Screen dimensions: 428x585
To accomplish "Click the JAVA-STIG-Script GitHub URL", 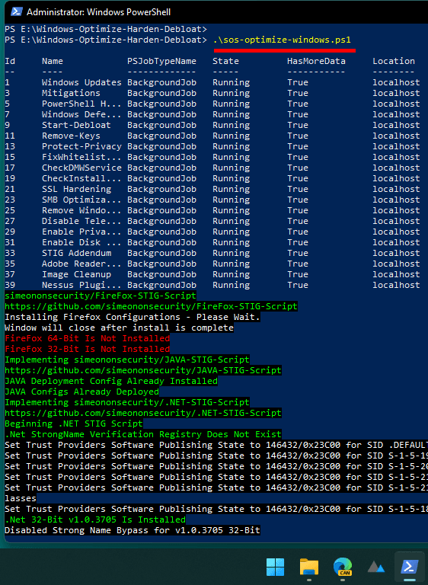I will [x=143, y=370].
